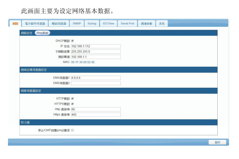239x159 pixels.
Task: Open the SNMP tab
Action: click(77, 24)
